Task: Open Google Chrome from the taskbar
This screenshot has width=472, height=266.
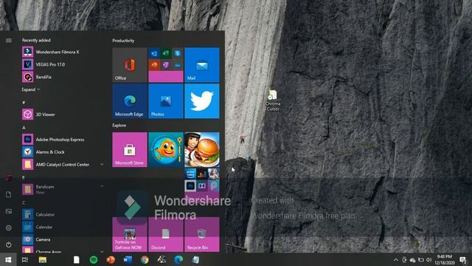Action: pyautogui.click(x=145, y=259)
